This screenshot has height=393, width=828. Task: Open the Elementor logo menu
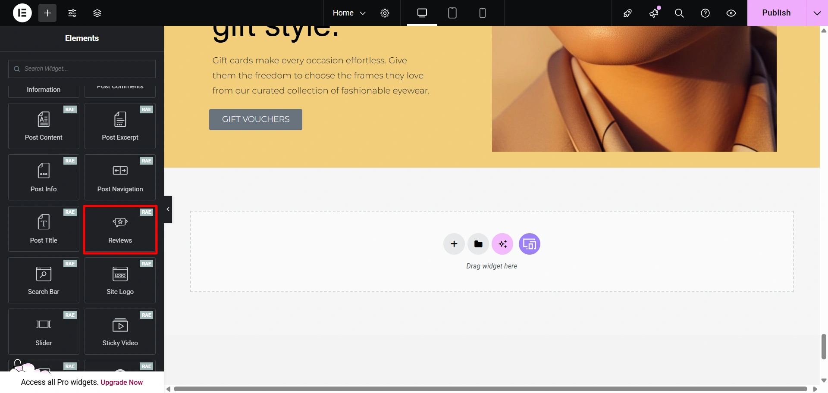coord(22,13)
